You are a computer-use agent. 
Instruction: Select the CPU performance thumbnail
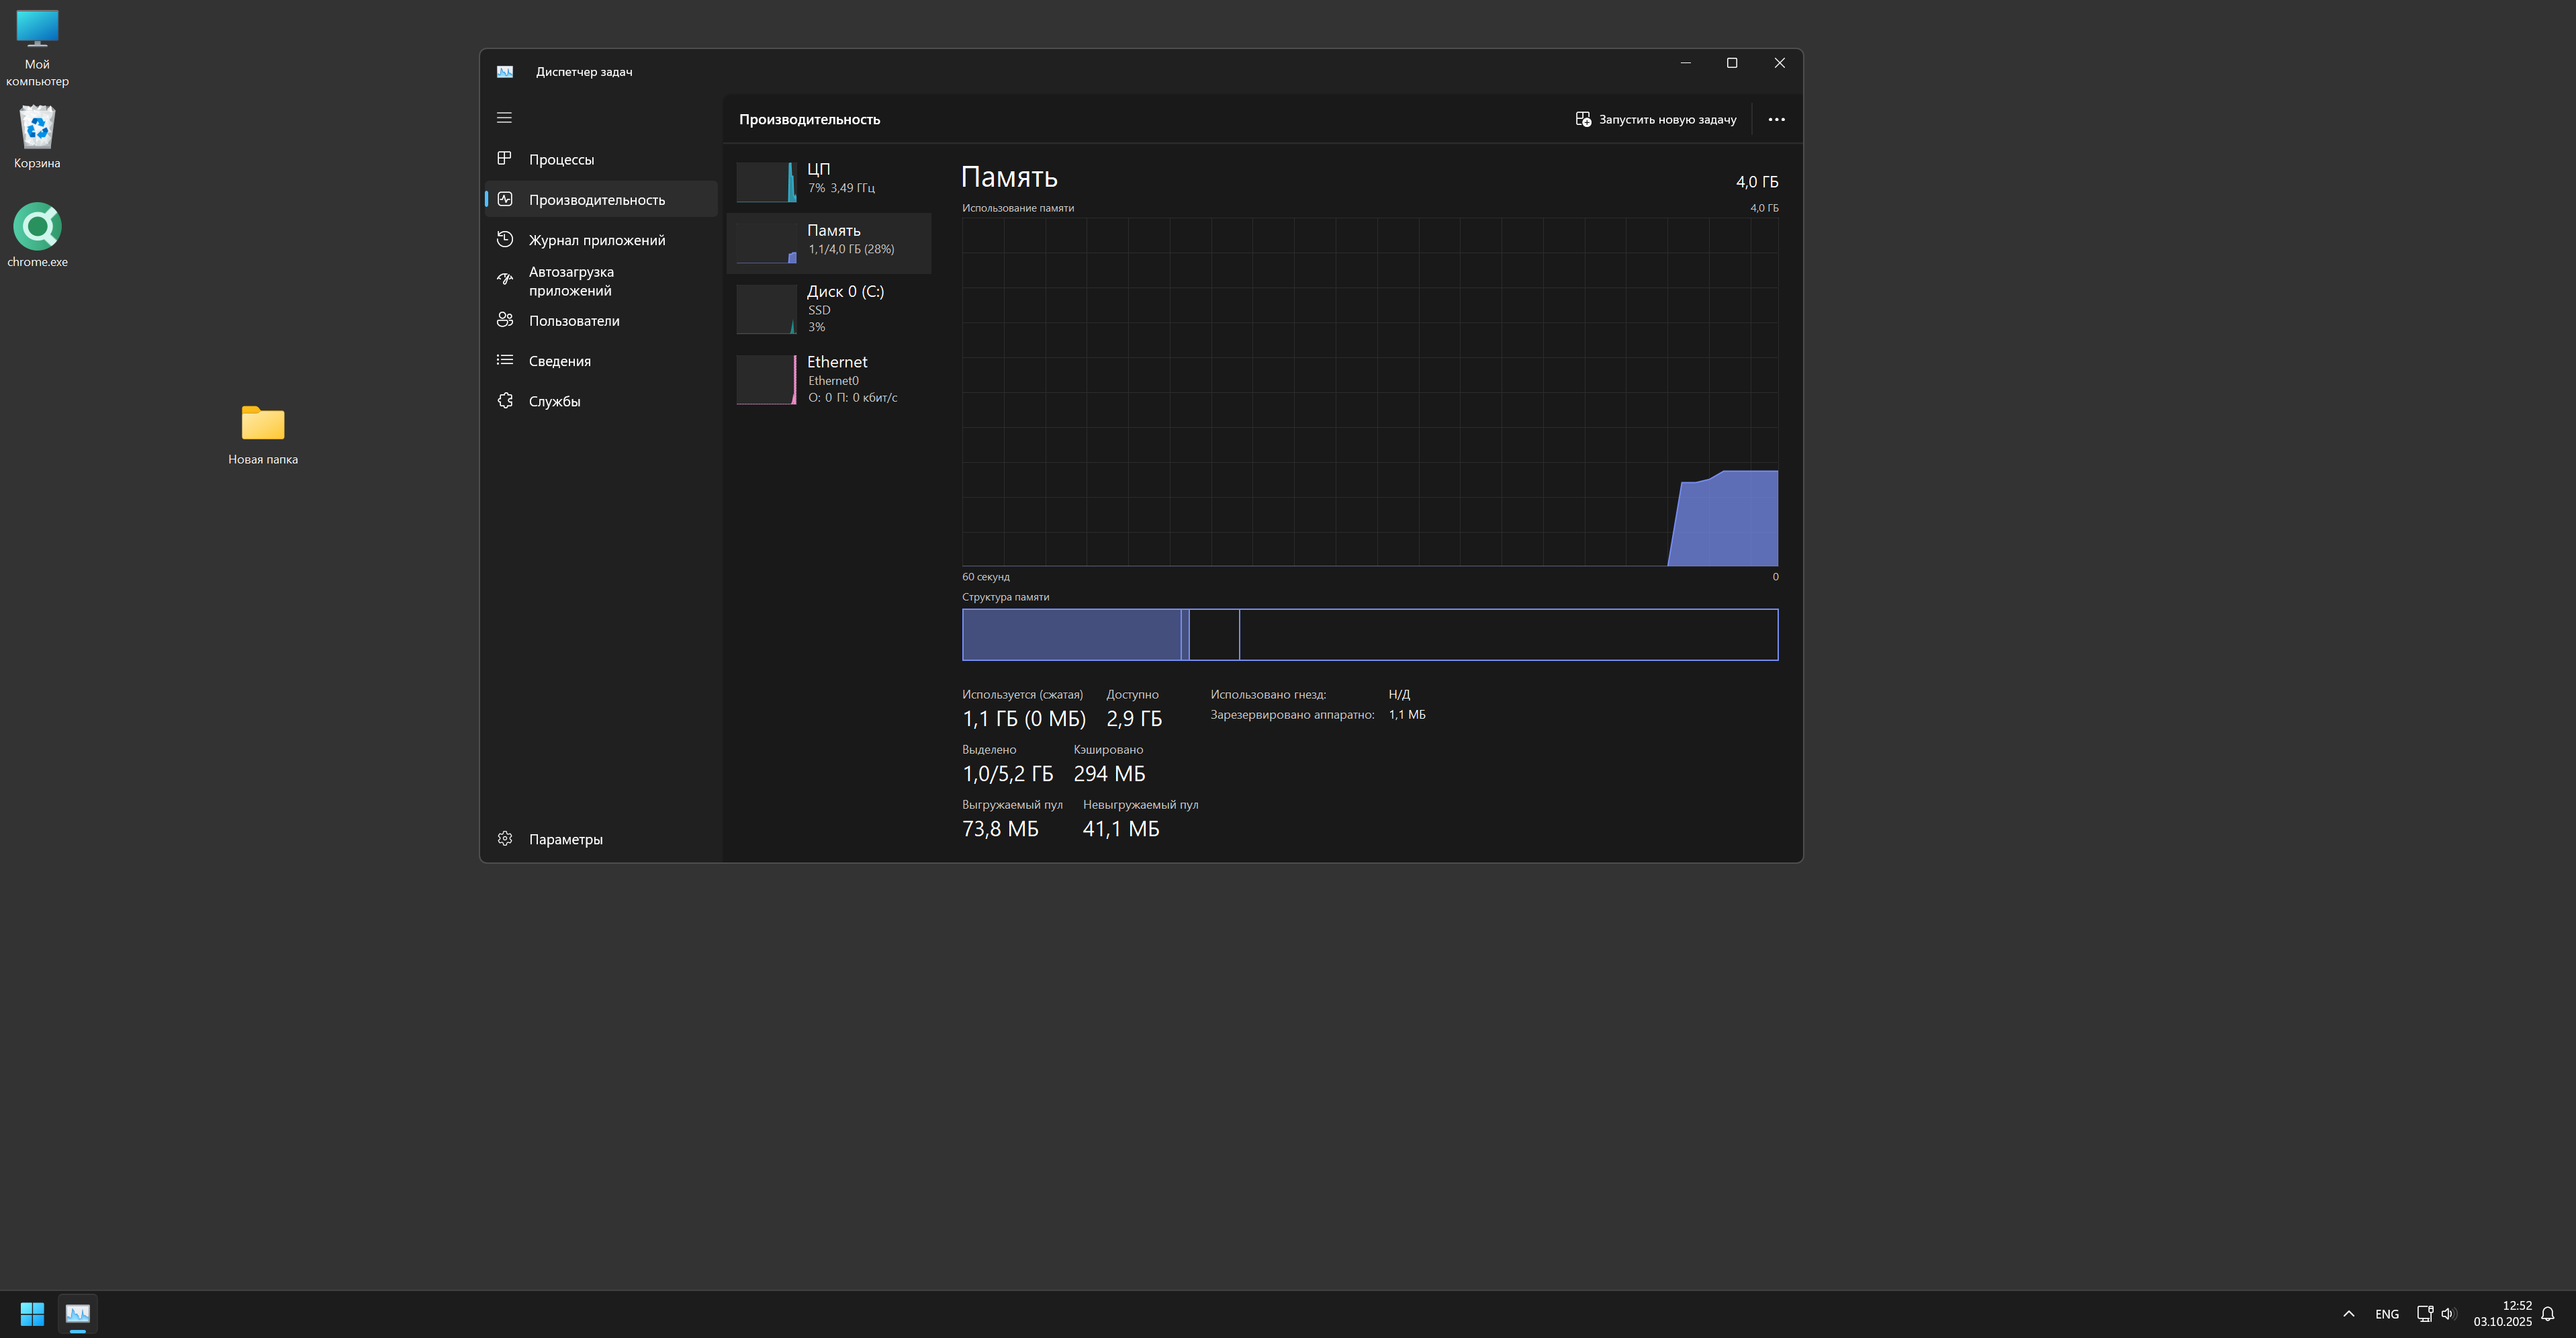(x=767, y=182)
